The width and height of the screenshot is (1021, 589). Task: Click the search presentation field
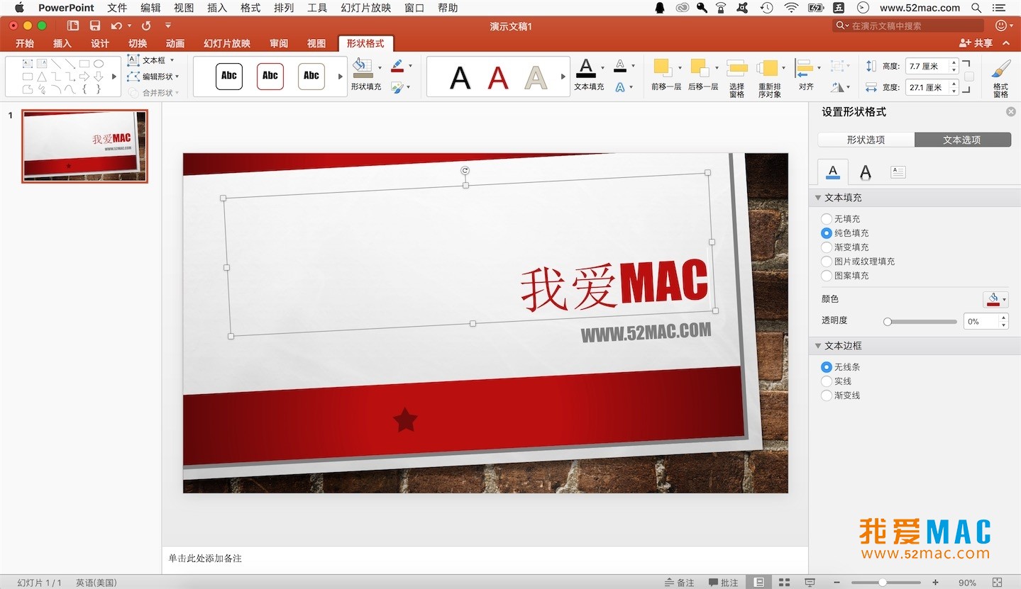point(908,26)
